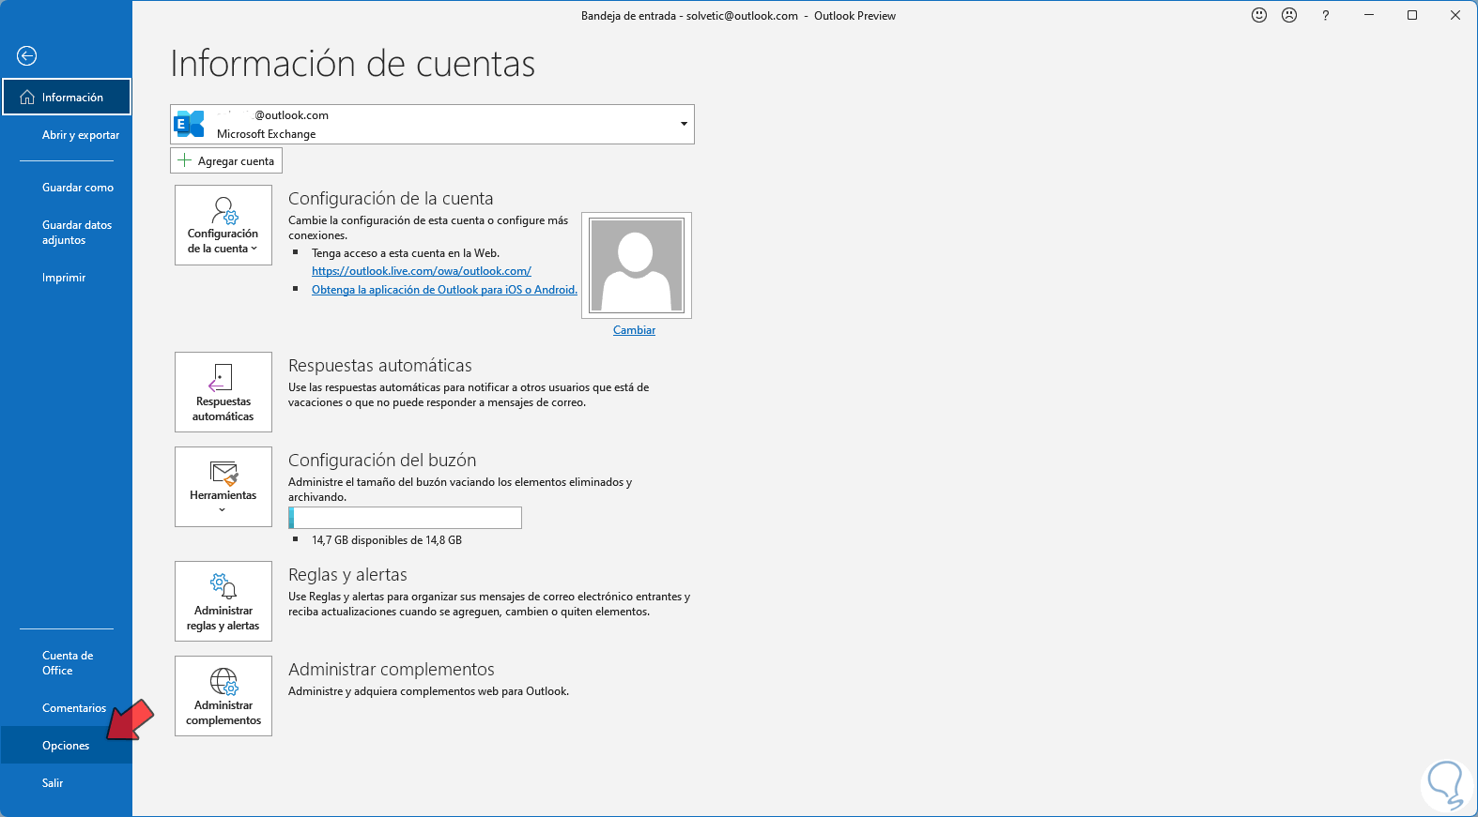Viewport: 1478px width, 817px height.
Task: Open the Imprimir page
Action: [x=64, y=278]
